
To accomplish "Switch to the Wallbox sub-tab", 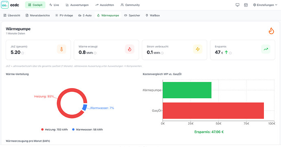I will [153, 15].
